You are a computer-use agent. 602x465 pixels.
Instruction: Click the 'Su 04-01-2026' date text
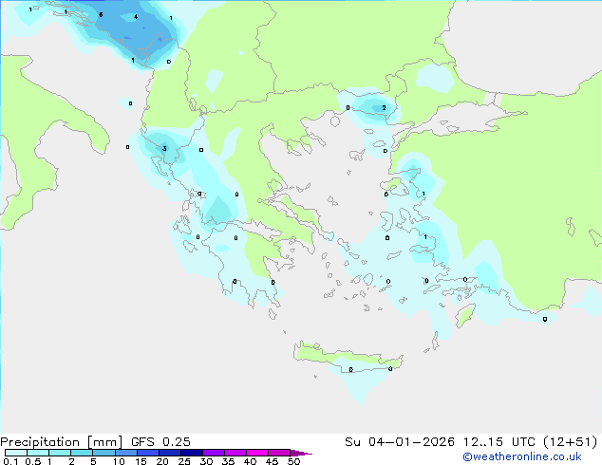tap(400, 442)
